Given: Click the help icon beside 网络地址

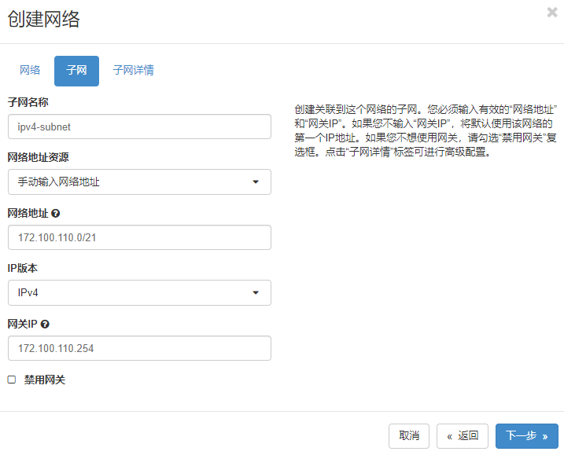Looking at the screenshot, I should coord(56,213).
